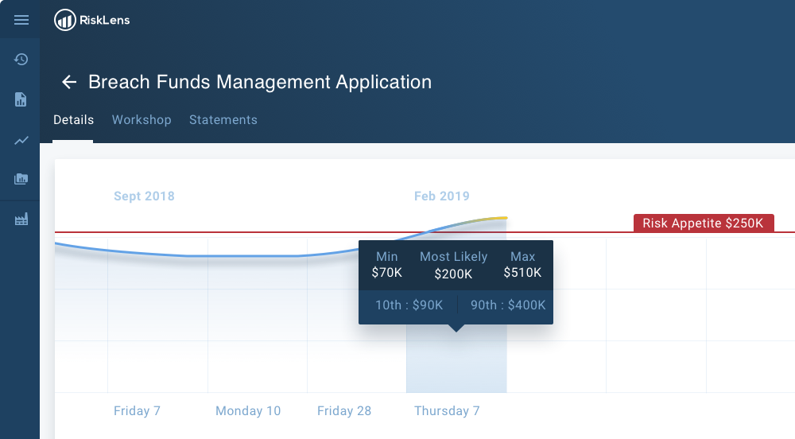Open the hamburger menu
795x439 pixels.
pyautogui.click(x=21, y=20)
